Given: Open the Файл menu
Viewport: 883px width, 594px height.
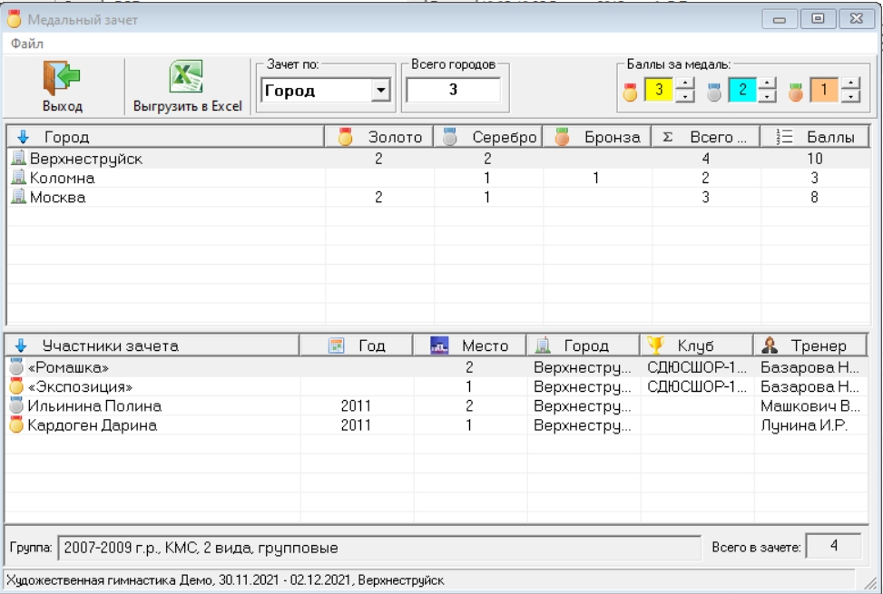Looking at the screenshot, I should 27,44.
